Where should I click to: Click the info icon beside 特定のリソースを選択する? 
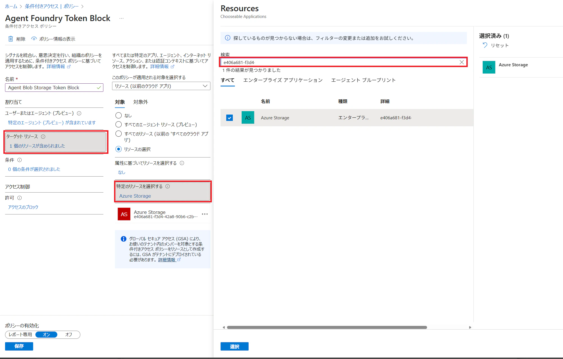coord(168,186)
